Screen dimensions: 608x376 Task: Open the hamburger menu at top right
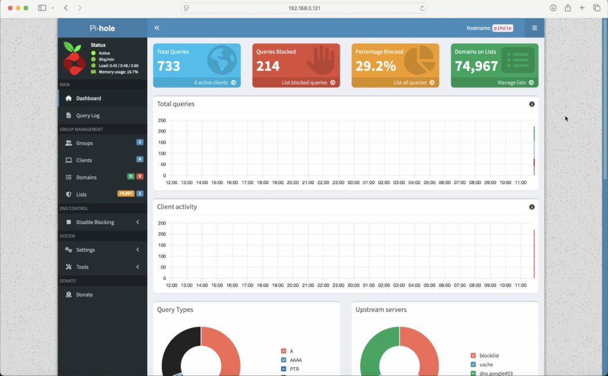(534, 27)
